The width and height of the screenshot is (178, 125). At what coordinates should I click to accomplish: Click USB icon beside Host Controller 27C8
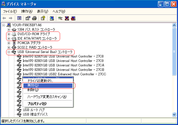tap(19, 56)
